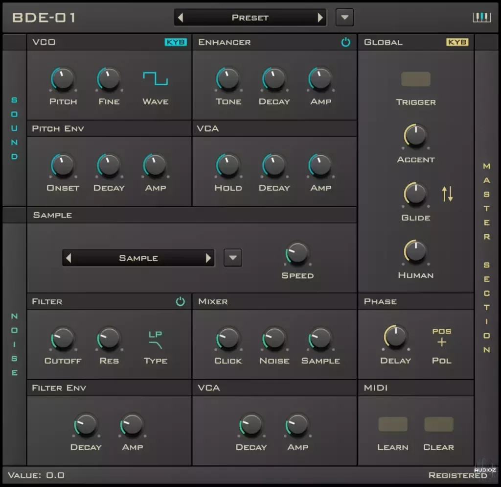The height and width of the screenshot is (487, 501).
Task: Toggle the Global KYB switch
Action: [457, 42]
